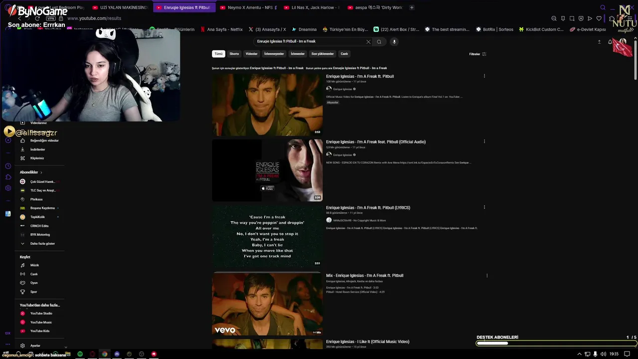The width and height of the screenshot is (638, 359).
Task: Click Spotify icon in Windows taskbar
Action: pyautogui.click(x=80, y=354)
